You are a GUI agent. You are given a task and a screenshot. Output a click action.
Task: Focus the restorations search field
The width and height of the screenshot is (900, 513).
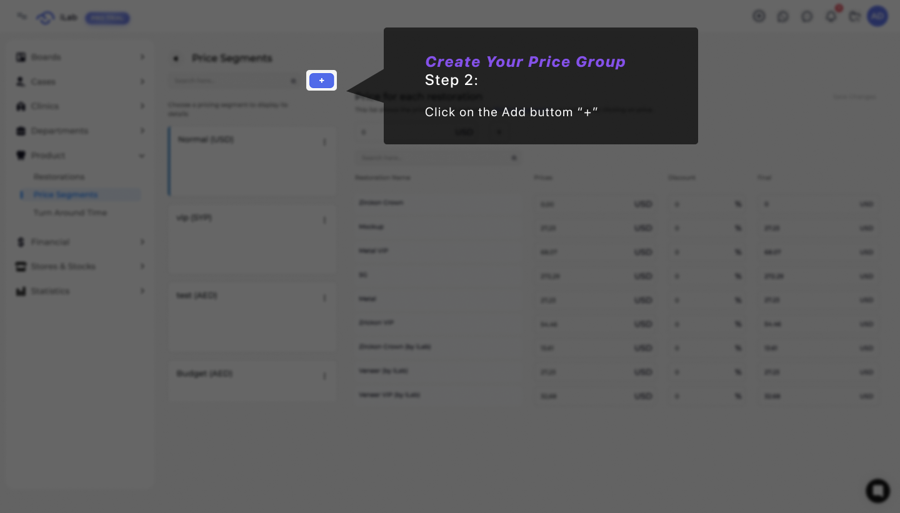[437, 158]
